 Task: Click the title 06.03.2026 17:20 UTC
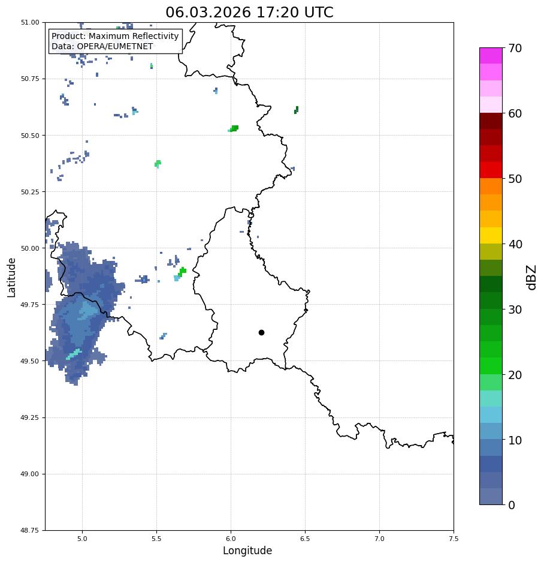249,12
